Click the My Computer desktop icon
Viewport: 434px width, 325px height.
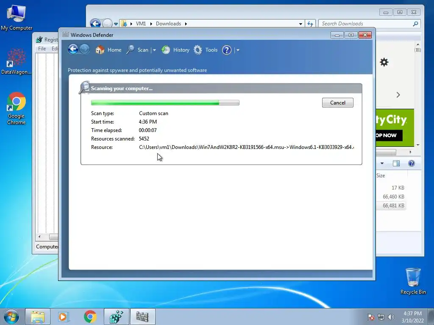(17, 18)
